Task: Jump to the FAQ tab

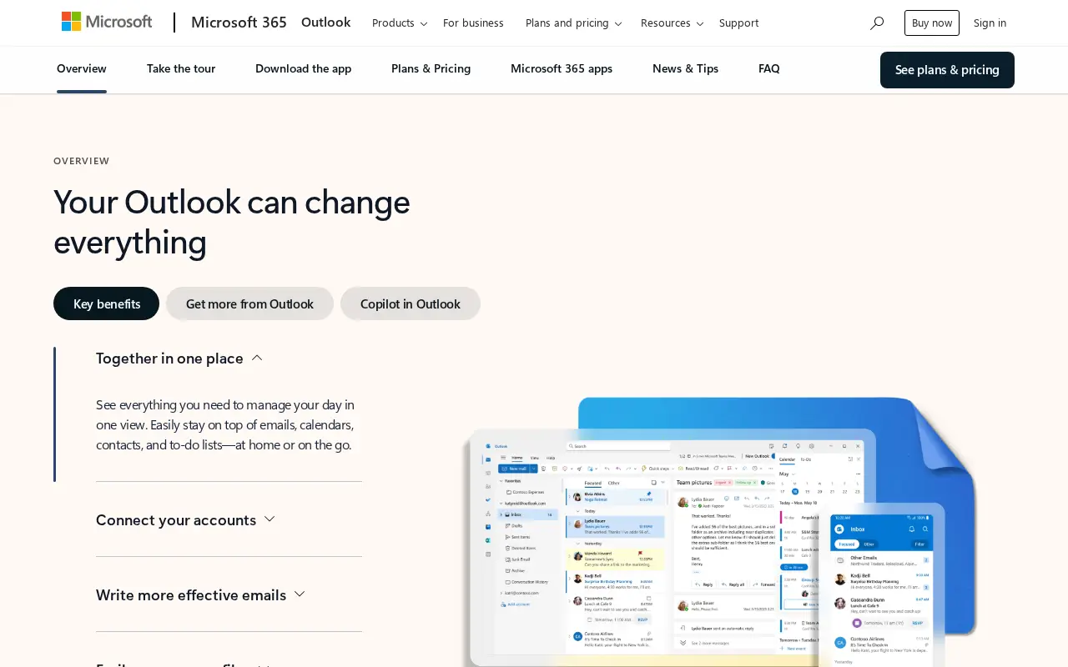Action: (769, 69)
